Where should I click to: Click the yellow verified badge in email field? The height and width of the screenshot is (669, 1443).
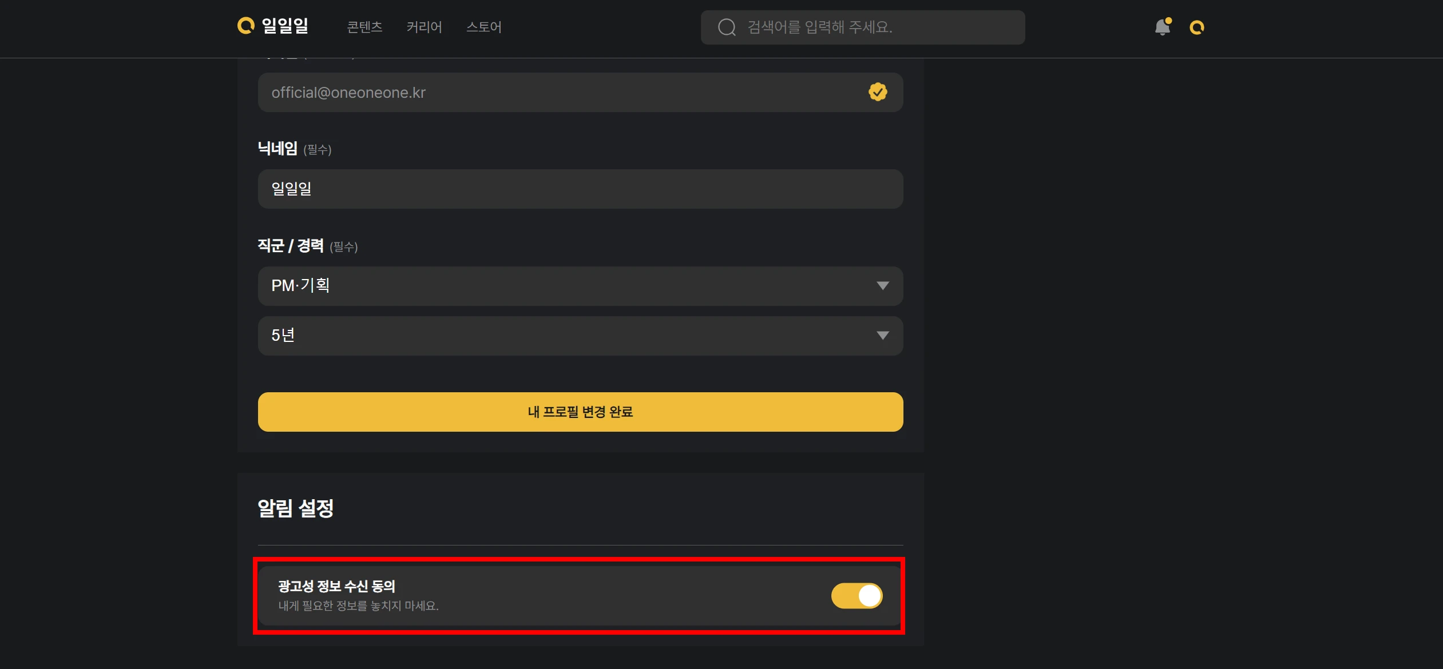pyautogui.click(x=878, y=92)
